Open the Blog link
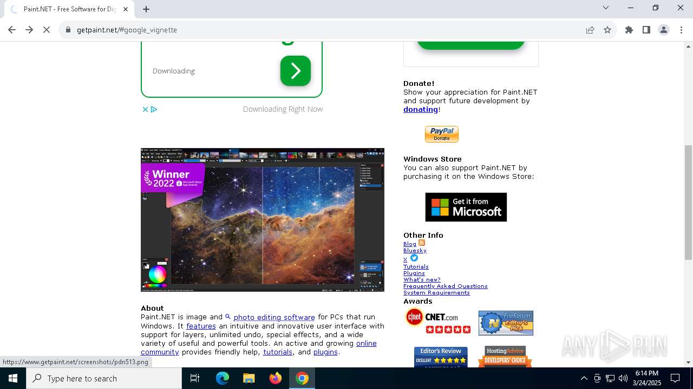The height and width of the screenshot is (389, 693). pos(410,244)
